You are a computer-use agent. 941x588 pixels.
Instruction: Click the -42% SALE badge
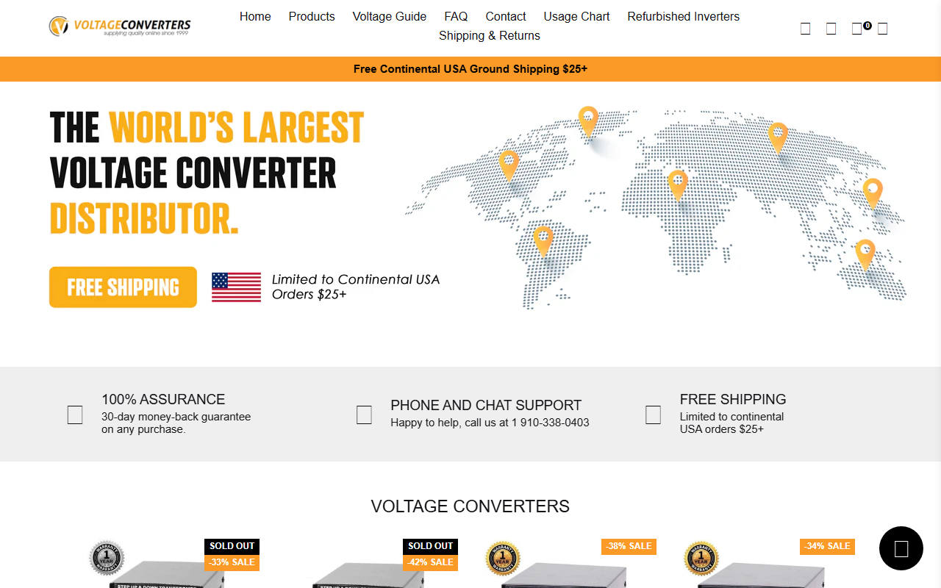[x=430, y=562]
